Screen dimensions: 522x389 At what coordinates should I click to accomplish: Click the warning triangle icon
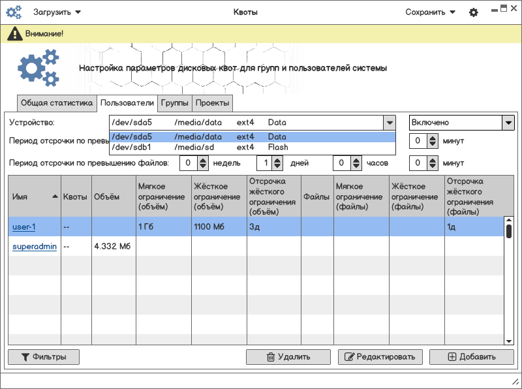click(14, 34)
